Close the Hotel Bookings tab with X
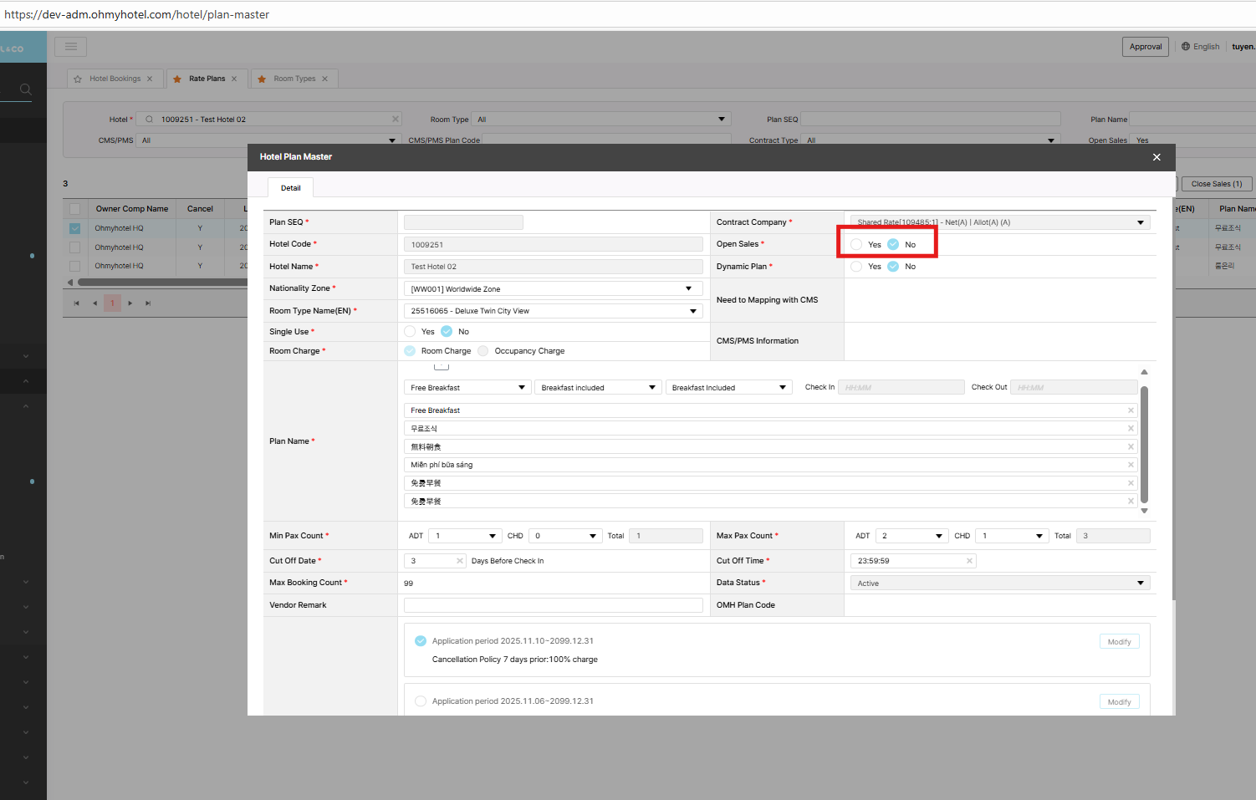The width and height of the screenshot is (1256, 800). point(150,79)
